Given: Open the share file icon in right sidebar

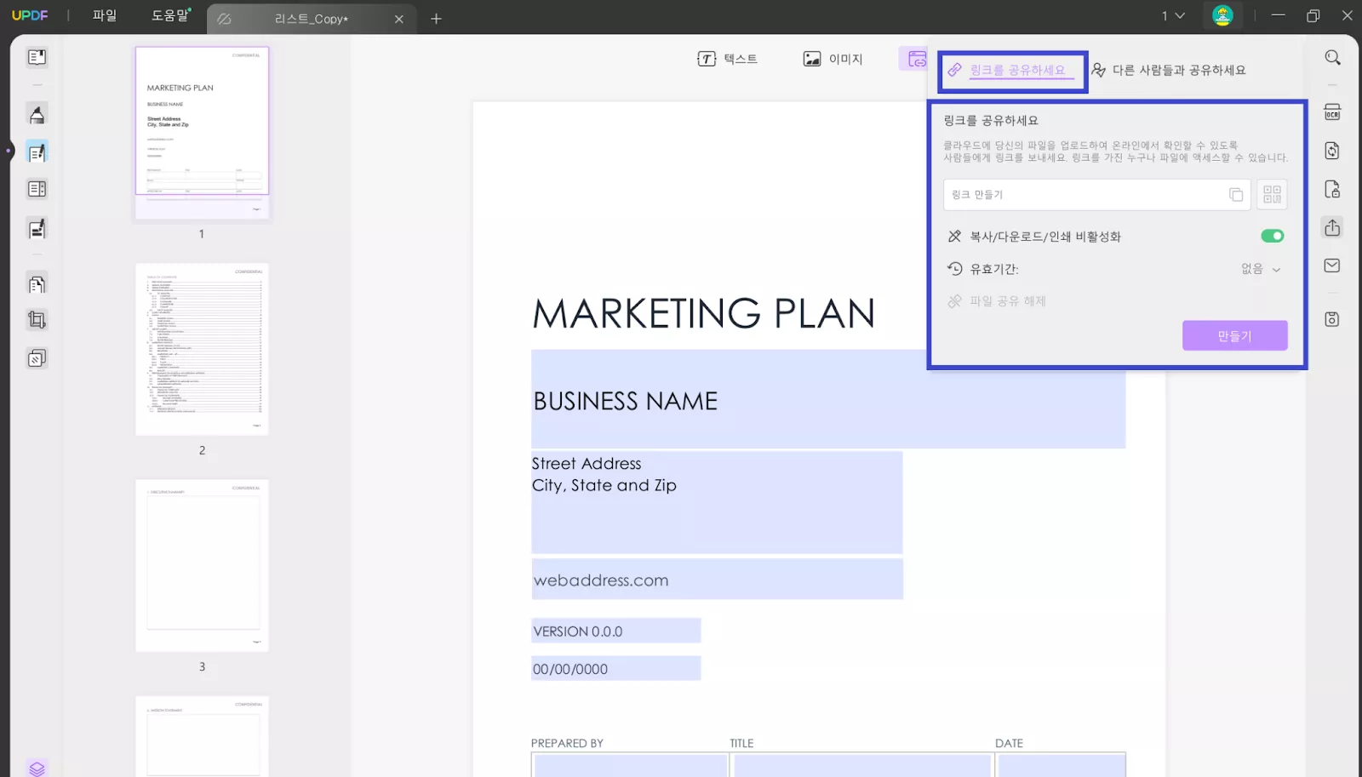Looking at the screenshot, I should (1332, 227).
